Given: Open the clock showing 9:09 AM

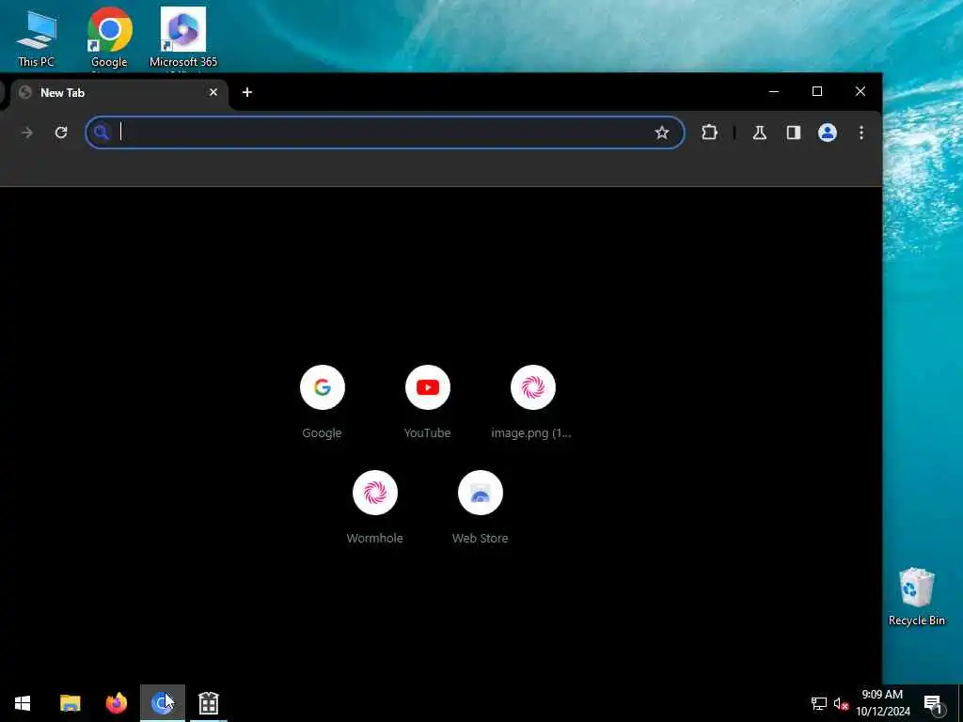Looking at the screenshot, I should [x=882, y=703].
